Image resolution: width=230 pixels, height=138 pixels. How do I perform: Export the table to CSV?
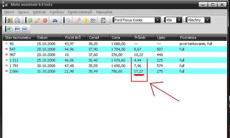(x=17, y=29)
